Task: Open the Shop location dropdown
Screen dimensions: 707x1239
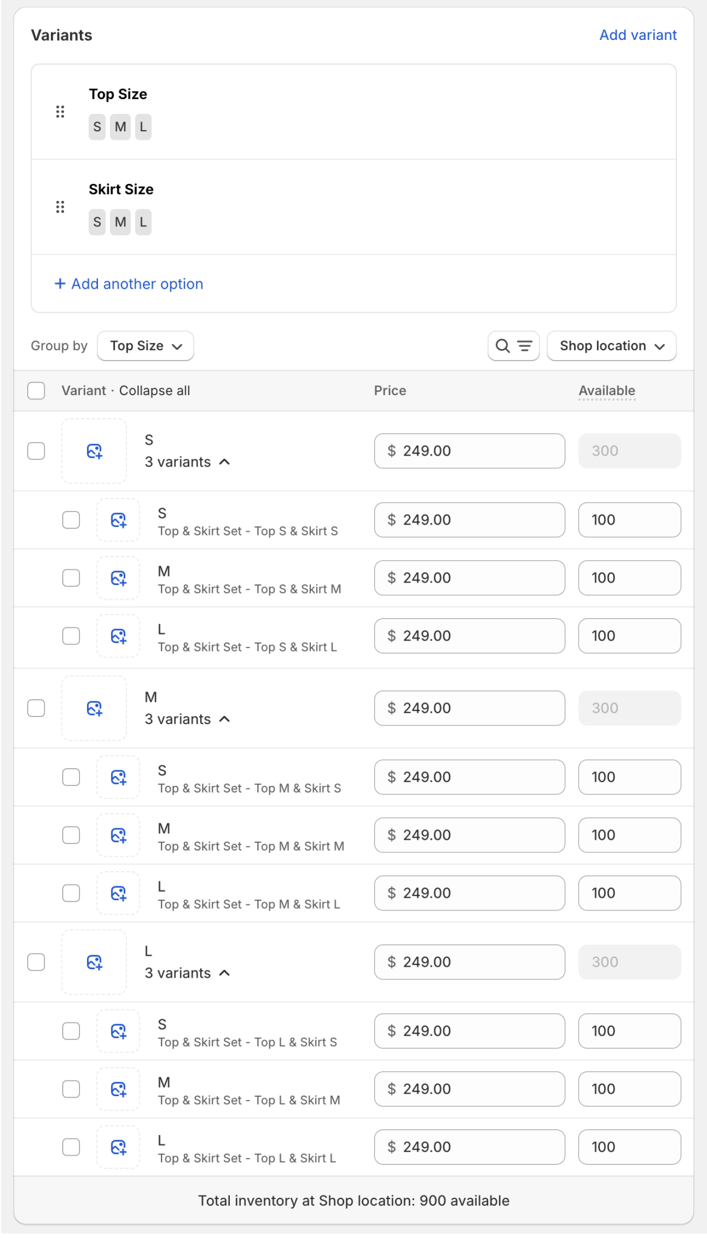Action: click(x=611, y=346)
